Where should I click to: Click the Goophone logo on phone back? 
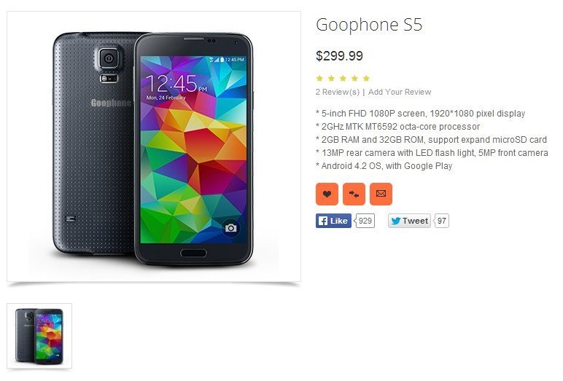pyautogui.click(x=112, y=103)
